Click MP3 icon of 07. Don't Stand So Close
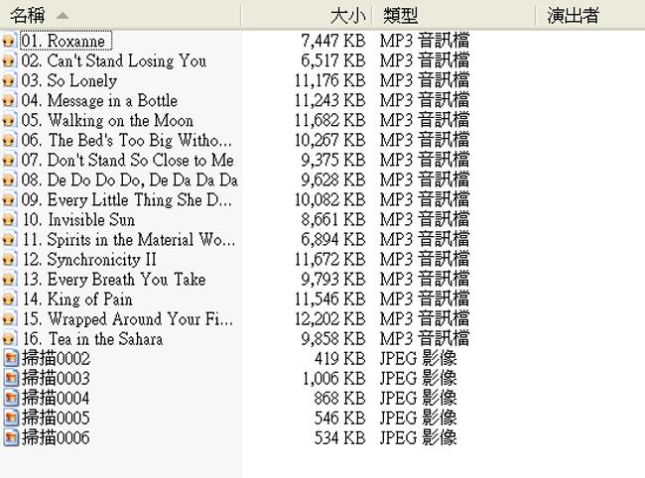645x478 pixels. 10,161
